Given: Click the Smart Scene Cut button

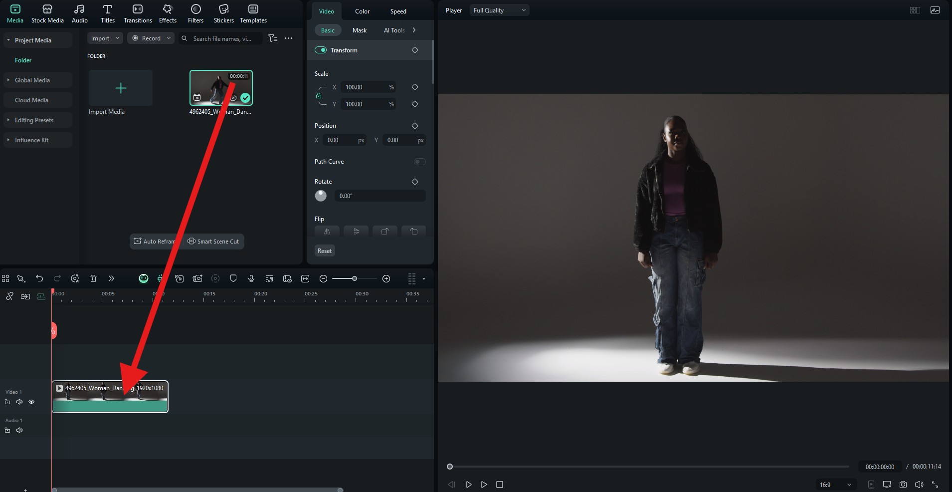Looking at the screenshot, I should (213, 242).
